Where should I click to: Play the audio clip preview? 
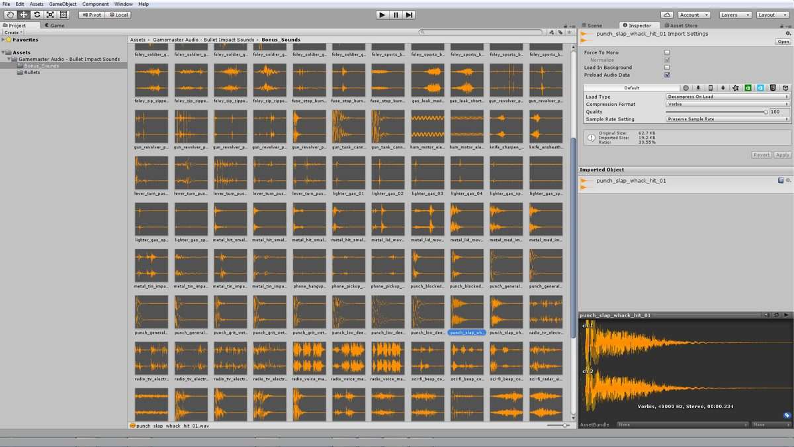pyautogui.click(x=786, y=315)
